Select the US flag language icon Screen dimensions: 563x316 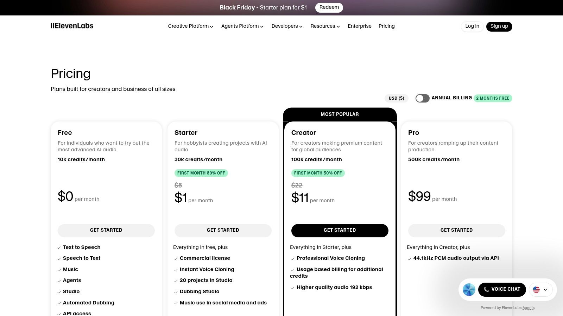click(x=536, y=290)
